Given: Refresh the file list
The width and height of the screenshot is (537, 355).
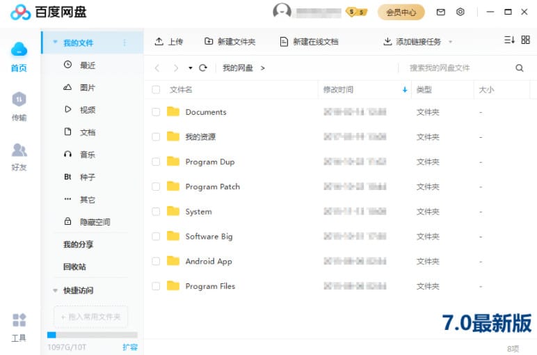Looking at the screenshot, I should [203, 68].
